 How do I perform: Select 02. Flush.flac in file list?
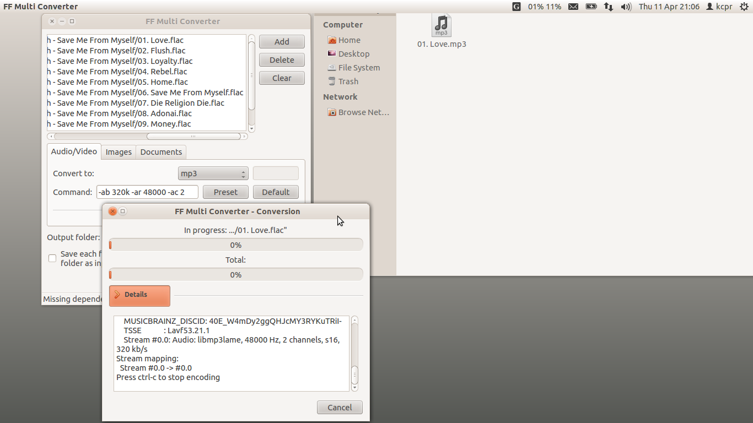point(147,51)
